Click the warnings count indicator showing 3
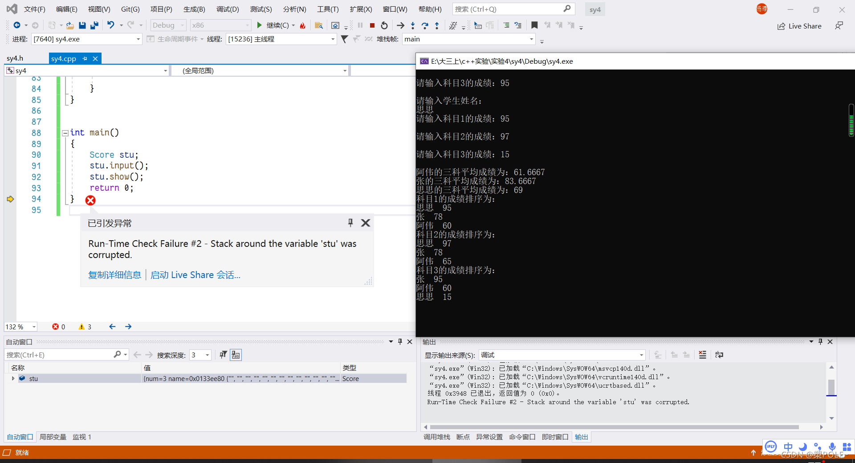 point(85,327)
